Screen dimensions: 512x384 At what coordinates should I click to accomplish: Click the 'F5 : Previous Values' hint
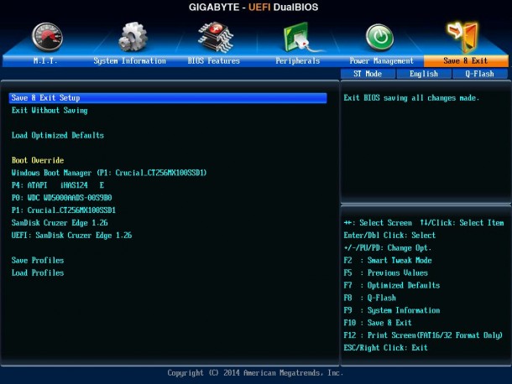coord(385,273)
